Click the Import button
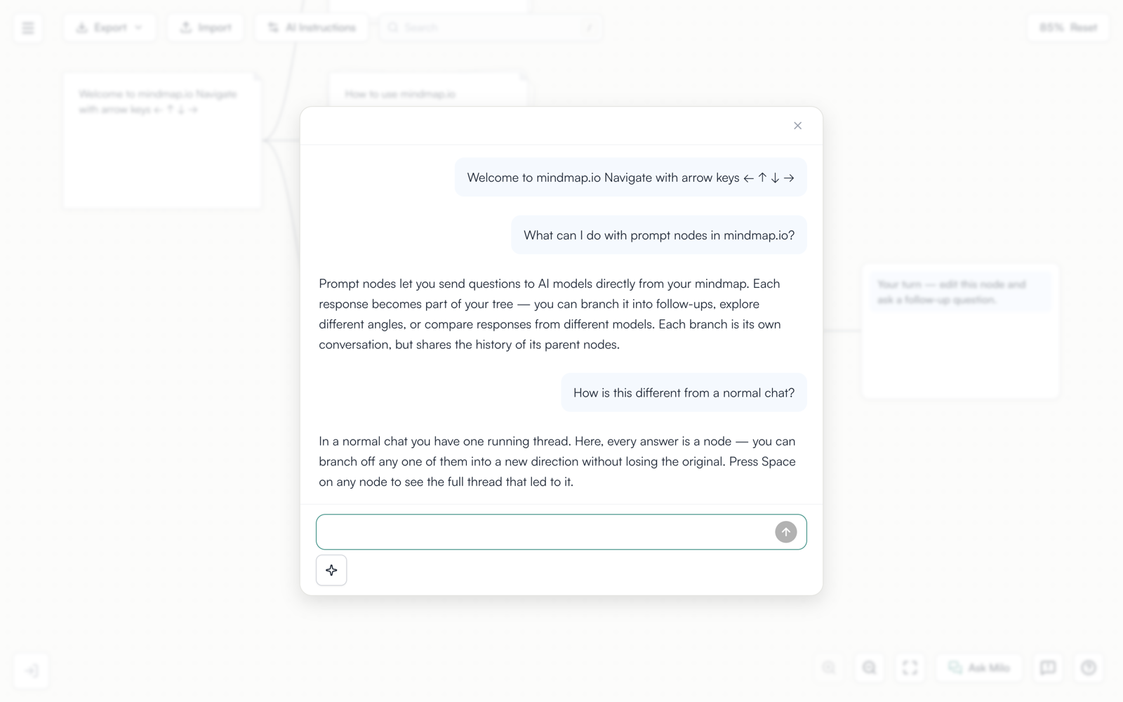Viewport: 1123px width, 702px height. (x=206, y=28)
